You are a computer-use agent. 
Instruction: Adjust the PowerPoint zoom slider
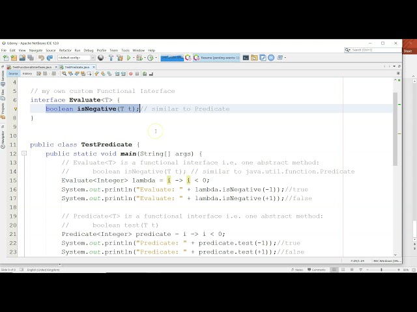[x=381, y=270]
